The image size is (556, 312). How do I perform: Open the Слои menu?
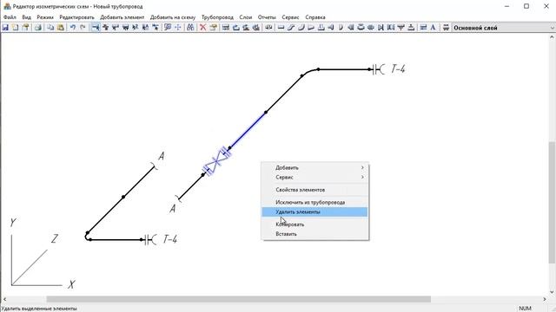(x=245, y=17)
